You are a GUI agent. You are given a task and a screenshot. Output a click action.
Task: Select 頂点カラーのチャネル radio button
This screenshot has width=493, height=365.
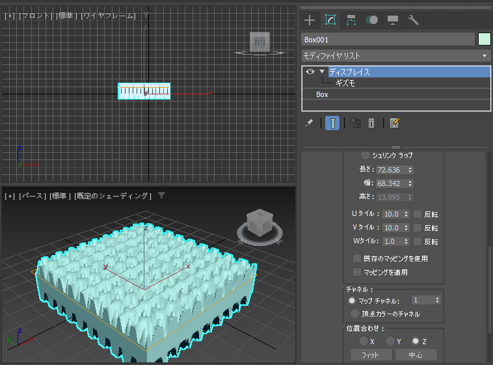click(x=355, y=314)
